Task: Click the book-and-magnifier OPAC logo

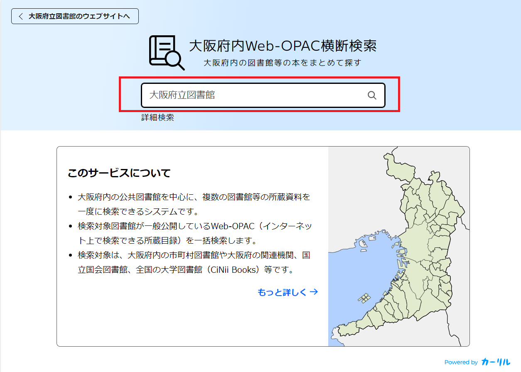Action: click(167, 53)
